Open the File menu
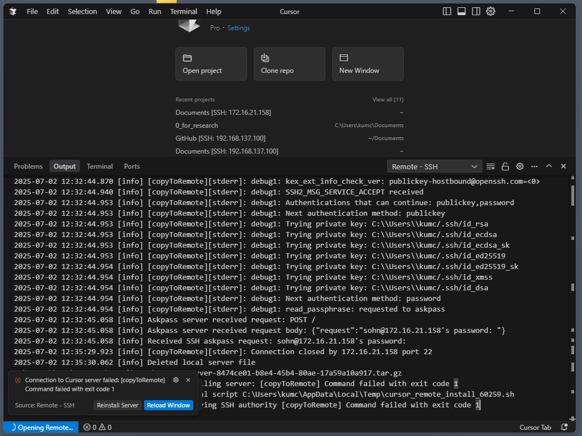Screen dimensions: 582x436 tap(32, 12)
